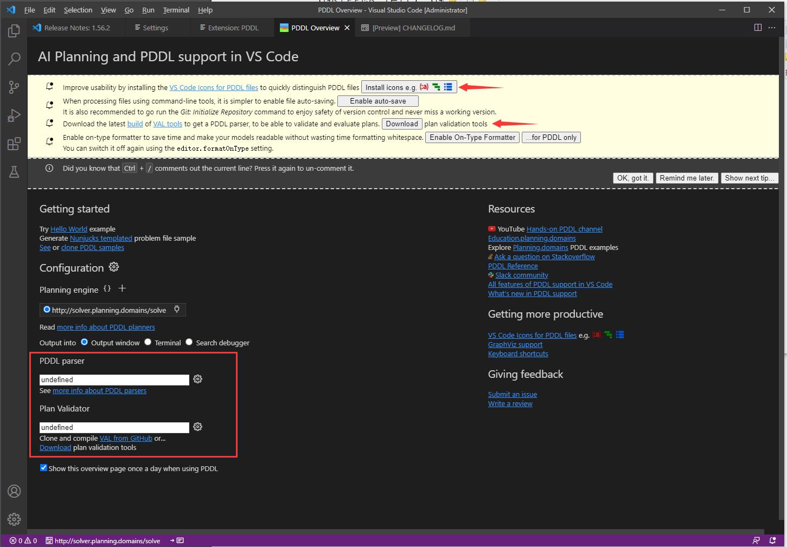This screenshot has width=787, height=547.
Task: Open the Go menu
Action: (129, 10)
